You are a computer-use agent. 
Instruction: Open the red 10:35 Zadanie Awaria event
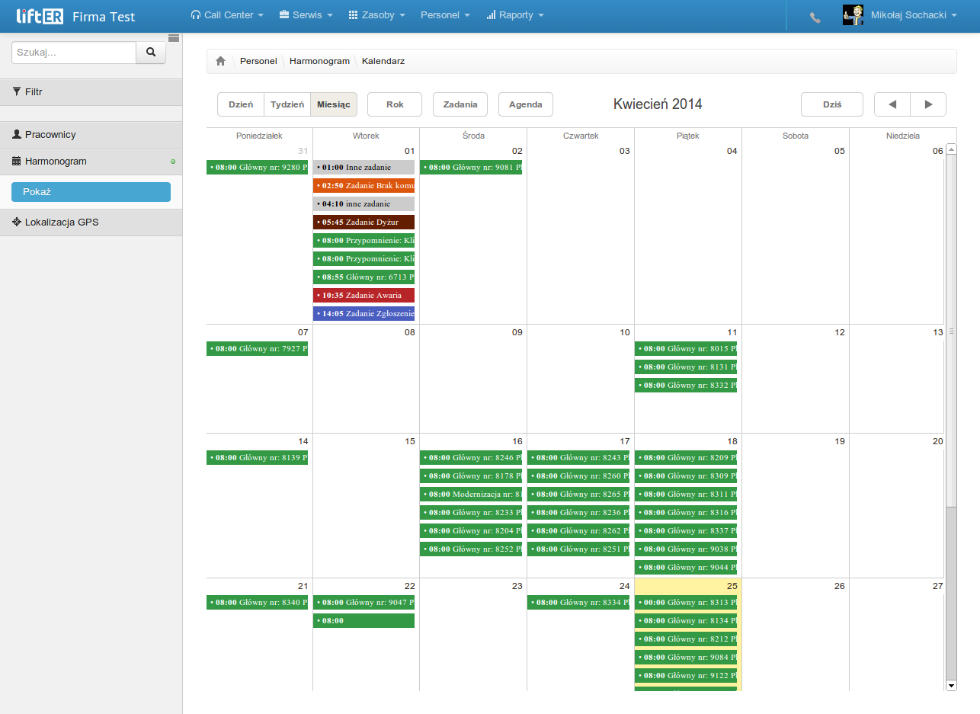pos(363,295)
